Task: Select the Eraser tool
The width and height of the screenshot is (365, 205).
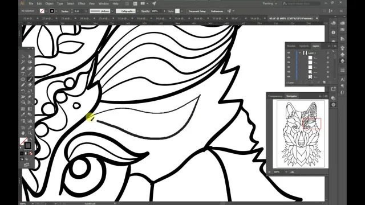Action: pos(30,85)
